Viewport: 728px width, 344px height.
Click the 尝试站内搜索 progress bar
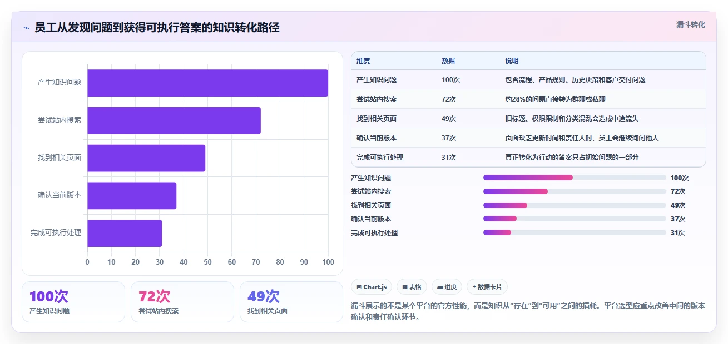coord(575,191)
